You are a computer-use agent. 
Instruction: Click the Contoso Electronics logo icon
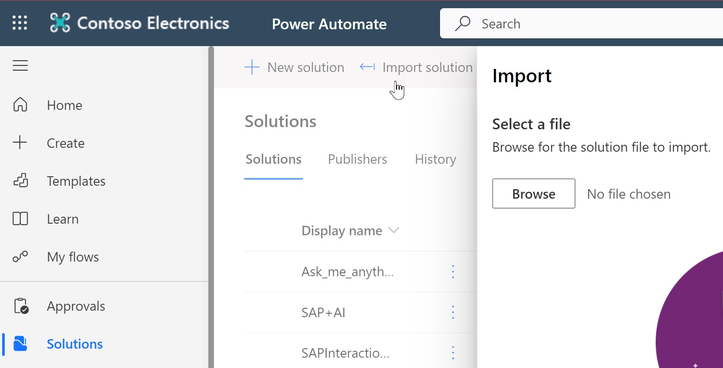(60, 23)
